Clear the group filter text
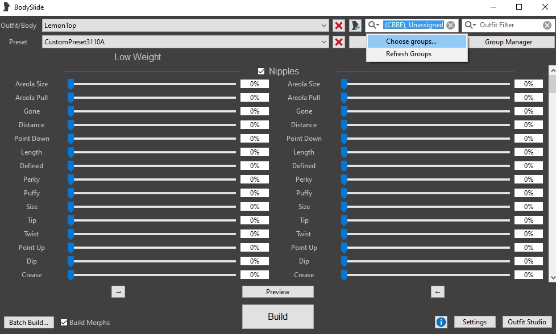Screen dimensions: 556x334 coord(450,25)
